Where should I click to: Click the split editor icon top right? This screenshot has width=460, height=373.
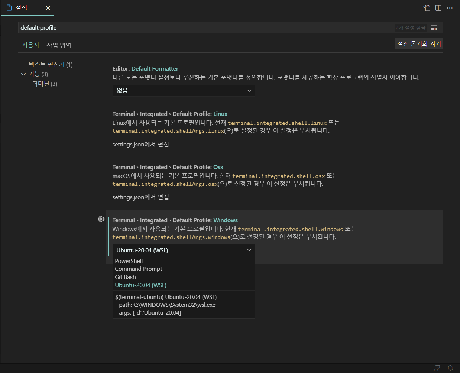tap(439, 8)
